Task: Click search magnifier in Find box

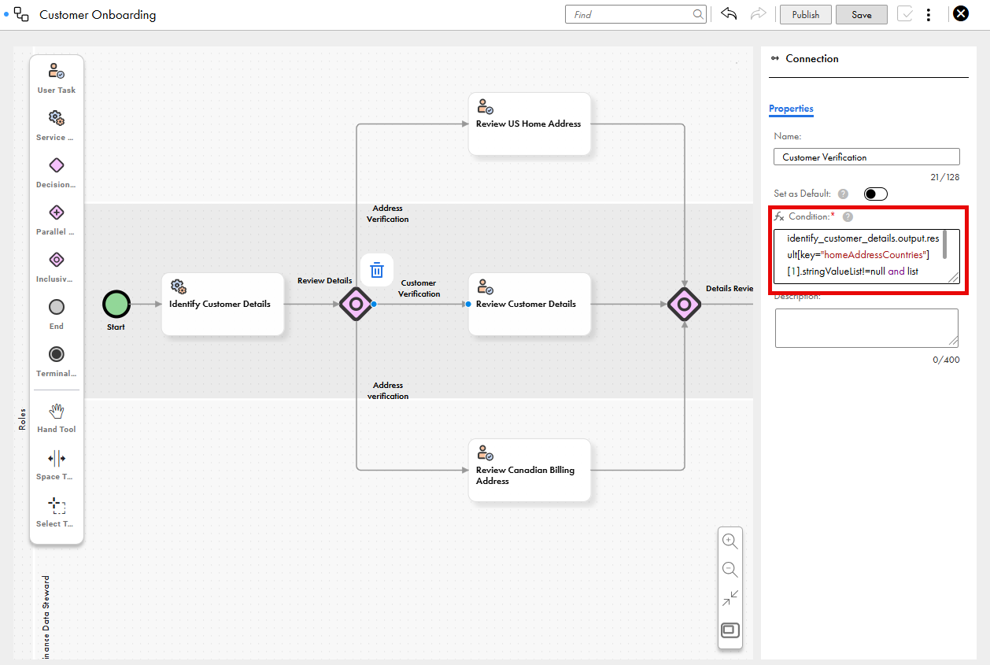Action: [x=698, y=14]
